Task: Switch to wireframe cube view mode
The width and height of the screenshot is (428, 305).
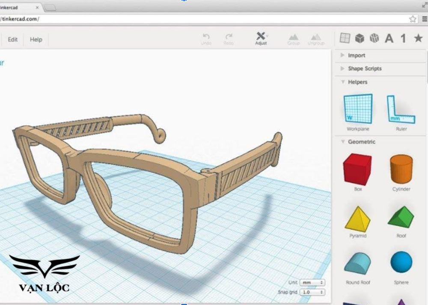Action: 373,38
